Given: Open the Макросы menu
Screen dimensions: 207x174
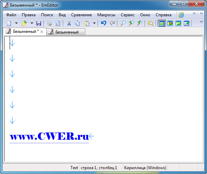Looking at the screenshot, I should (x=106, y=15).
